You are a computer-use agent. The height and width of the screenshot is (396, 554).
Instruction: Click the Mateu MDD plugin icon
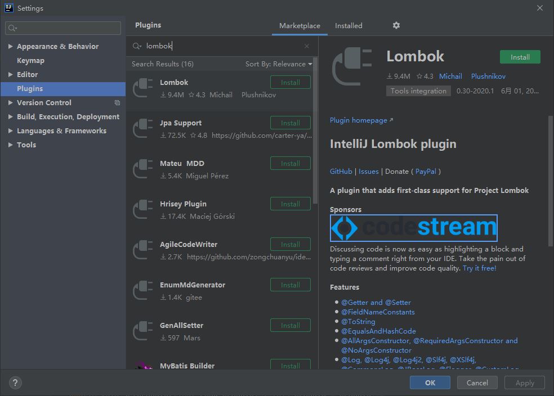[x=143, y=169]
